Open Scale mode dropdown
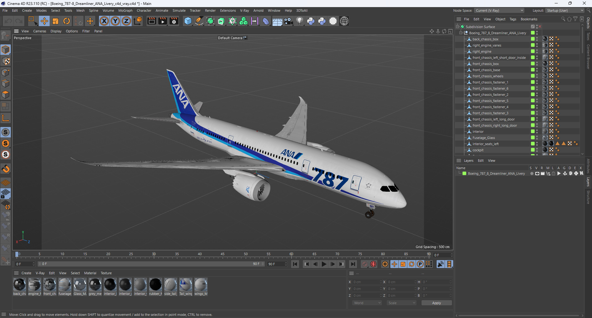Viewport: 592px width, 318px height. point(401,303)
